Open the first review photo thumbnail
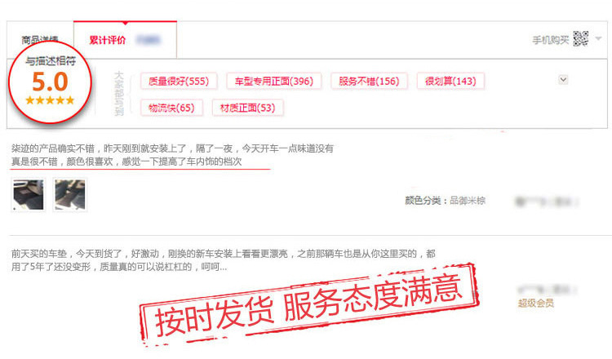 pyautogui.click(x=29, y=195)
